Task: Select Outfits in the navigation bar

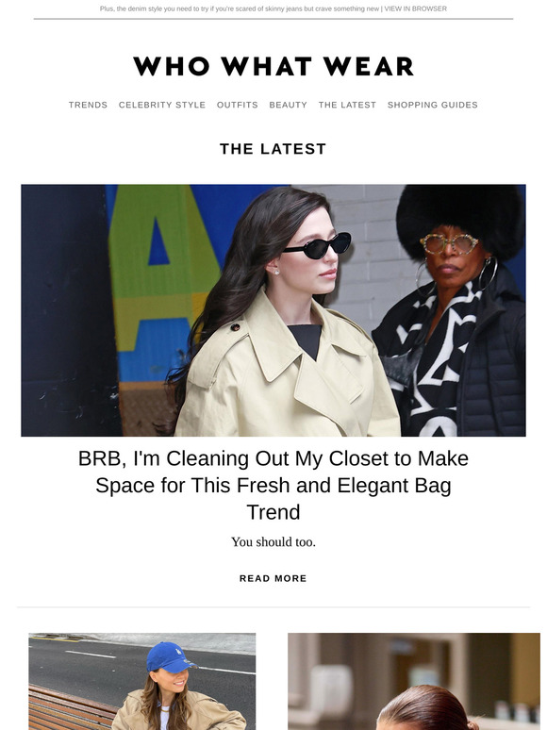Action: pos(237,105)
